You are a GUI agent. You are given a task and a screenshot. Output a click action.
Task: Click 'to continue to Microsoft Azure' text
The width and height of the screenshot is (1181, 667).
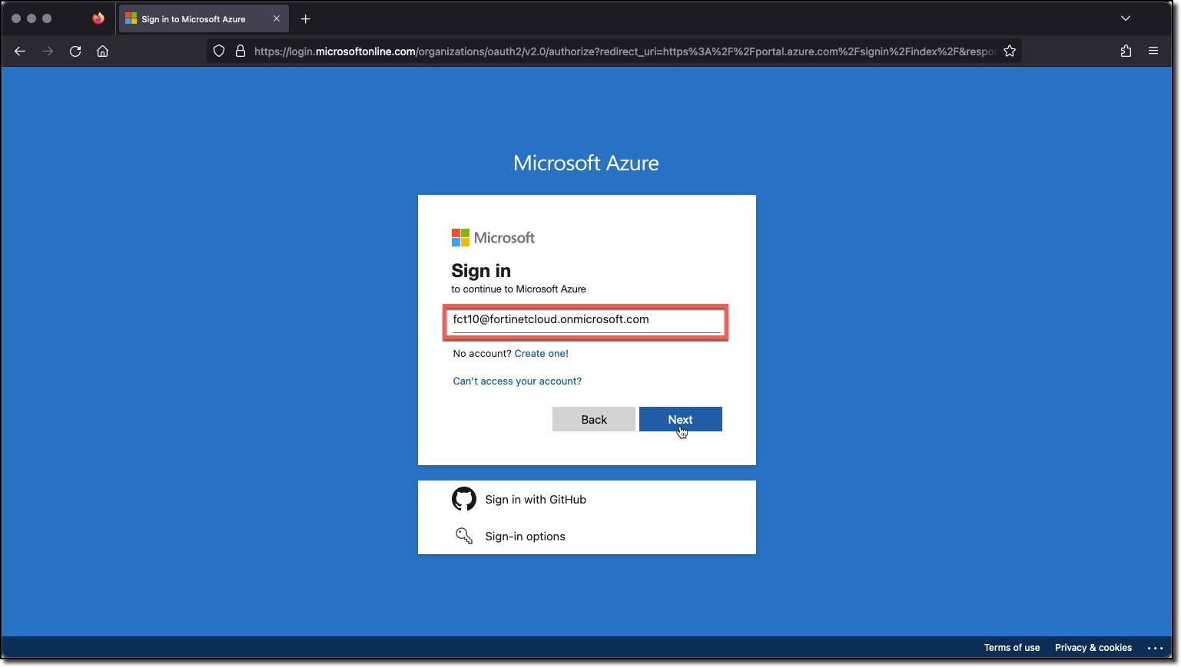pos(519,289)
